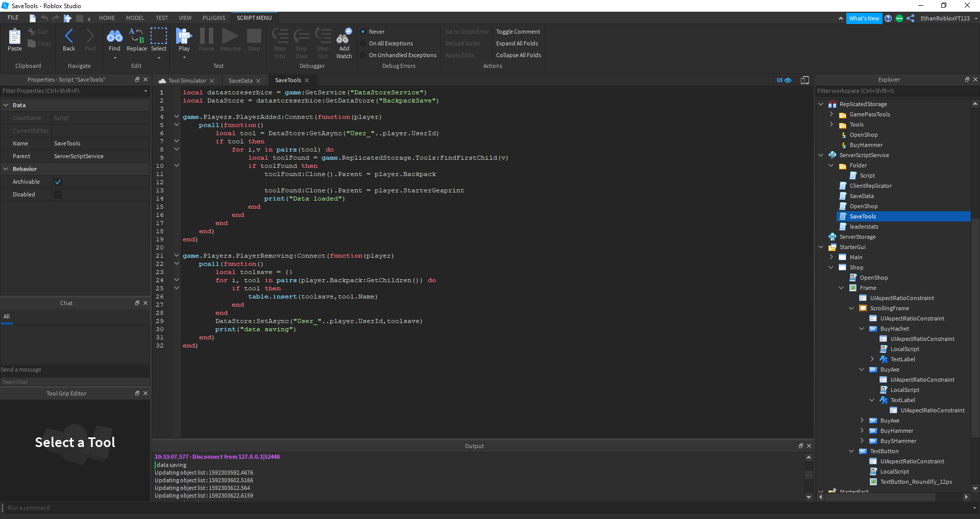Fold the code at line 4

[x=177, y=117]
